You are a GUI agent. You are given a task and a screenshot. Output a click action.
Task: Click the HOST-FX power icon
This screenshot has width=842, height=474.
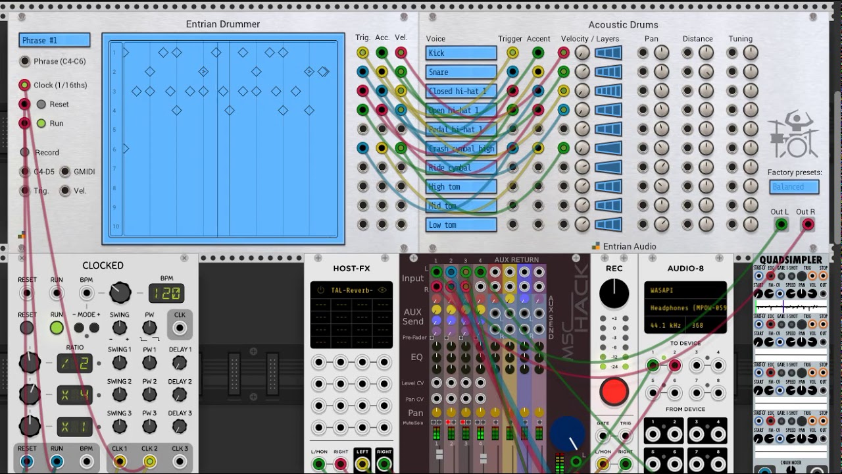pyautogui.click(x=320, y=290)
